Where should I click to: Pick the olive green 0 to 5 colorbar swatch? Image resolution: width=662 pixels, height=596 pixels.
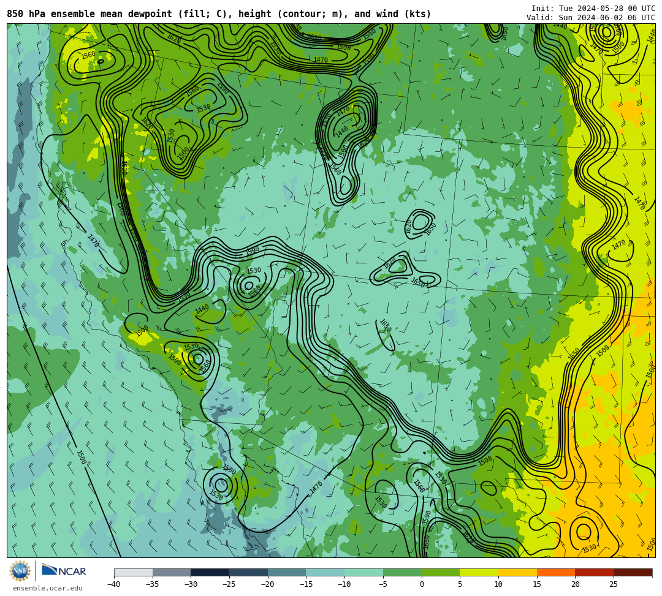pyautogui.click(x=441, y=572)
